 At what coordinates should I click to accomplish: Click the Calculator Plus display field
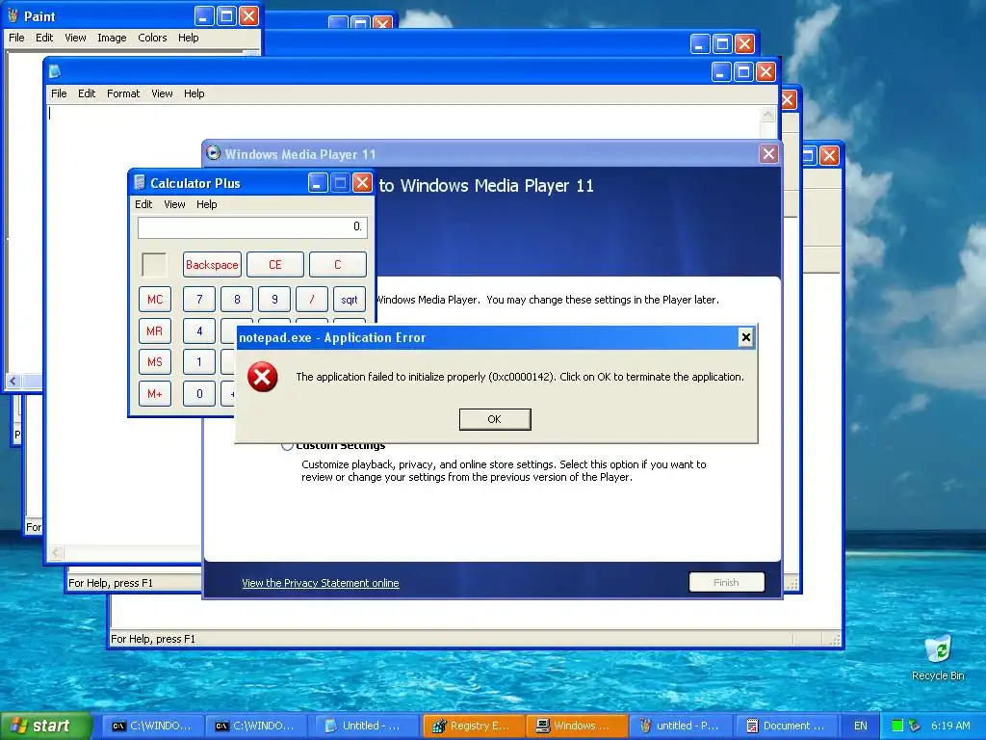252,227
